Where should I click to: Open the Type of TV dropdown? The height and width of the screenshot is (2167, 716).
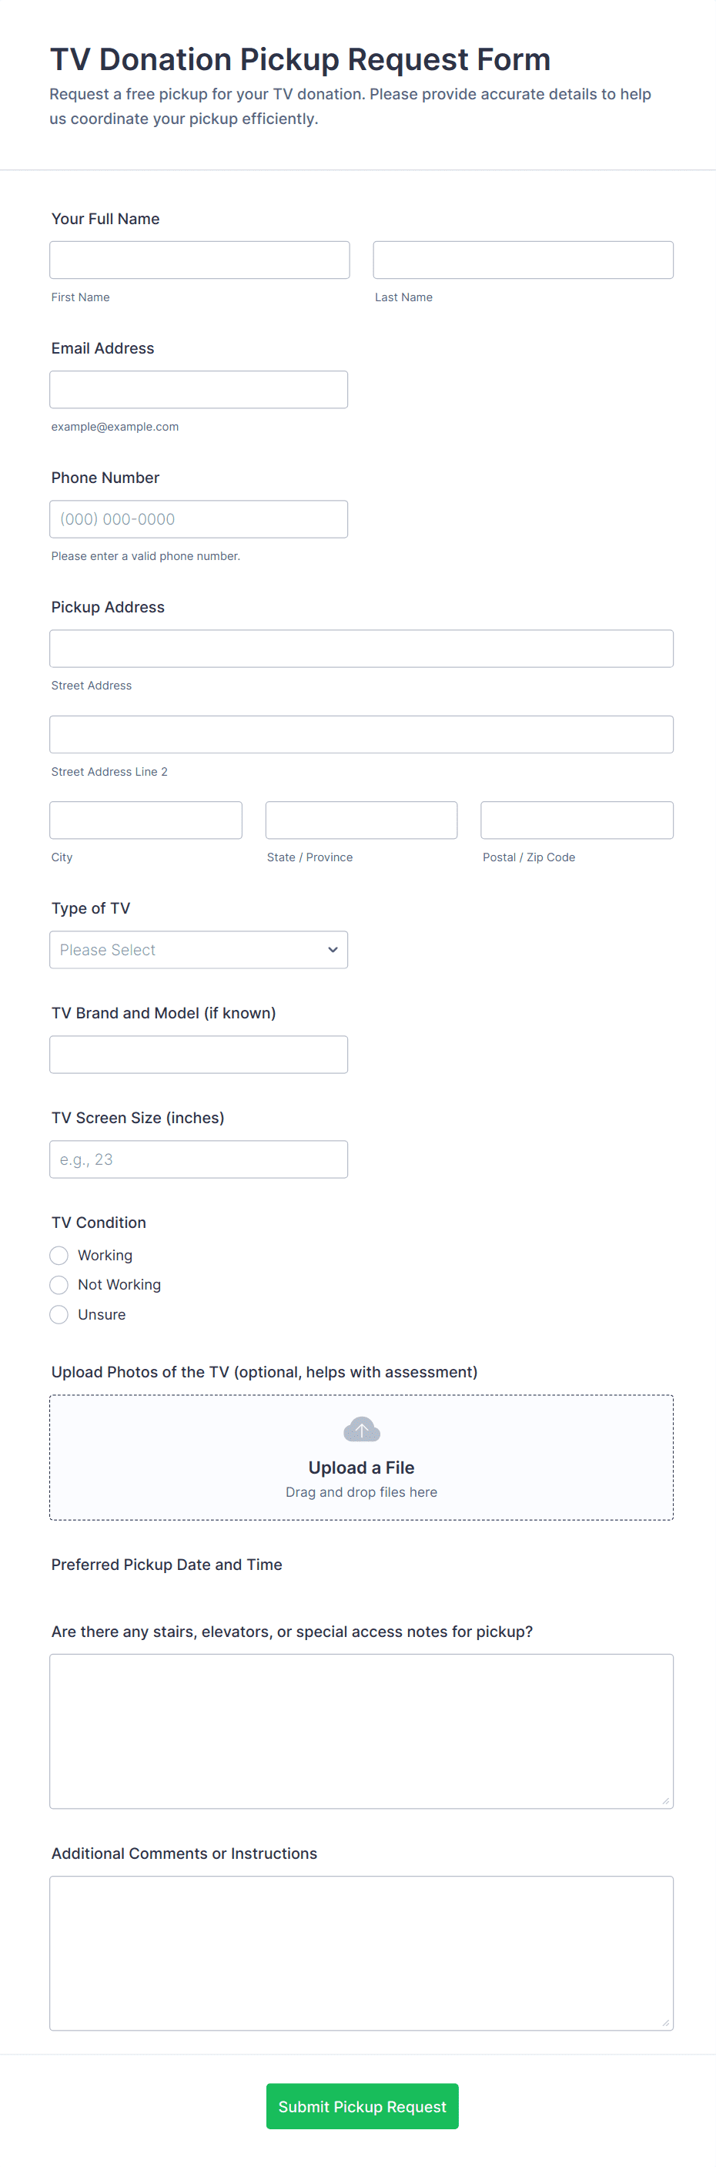(x=199, y=950)
